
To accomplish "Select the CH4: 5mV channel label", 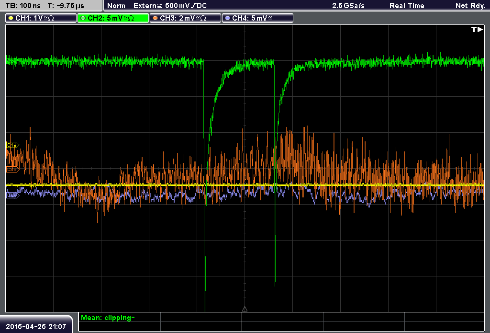I will pos(257,18).
